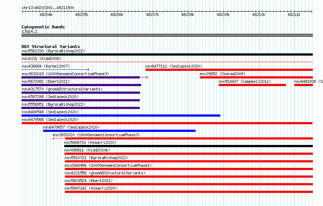Click nsv4221556 (gnomADStructuralVariants) label

pos(105,173)
